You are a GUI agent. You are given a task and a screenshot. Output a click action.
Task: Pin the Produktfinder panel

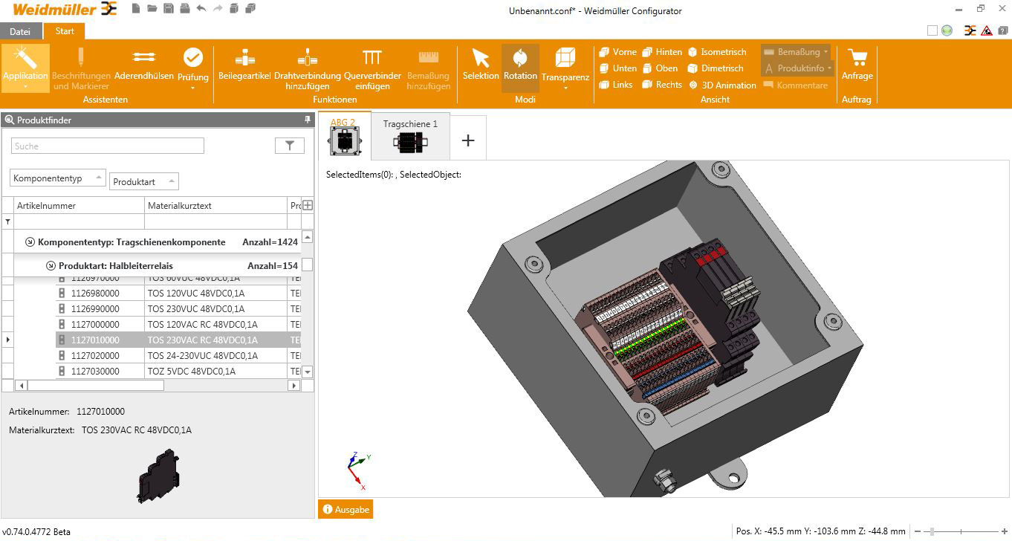coord(308,120)
